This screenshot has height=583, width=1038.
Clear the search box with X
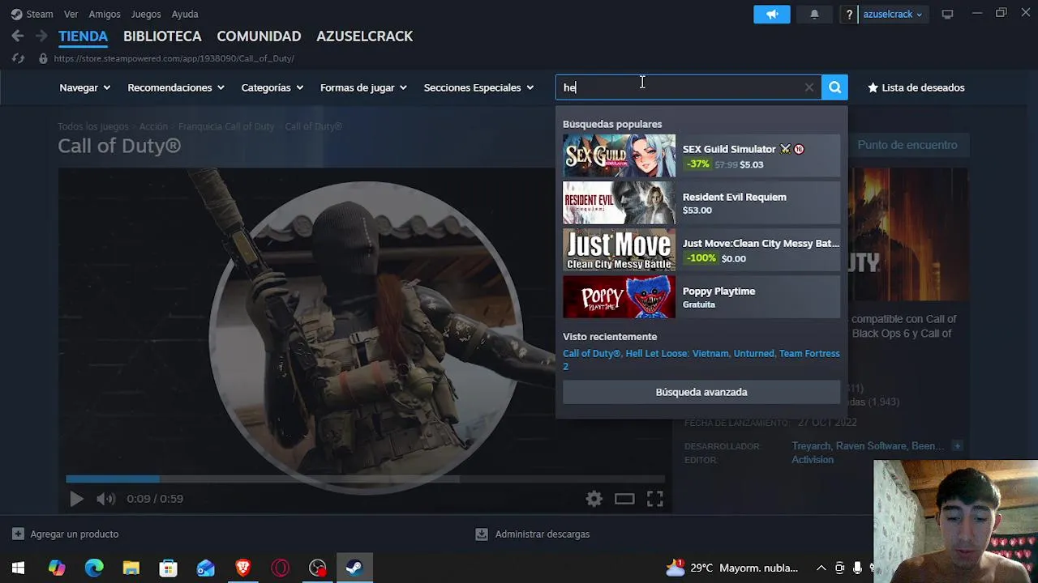coord(809,87)
